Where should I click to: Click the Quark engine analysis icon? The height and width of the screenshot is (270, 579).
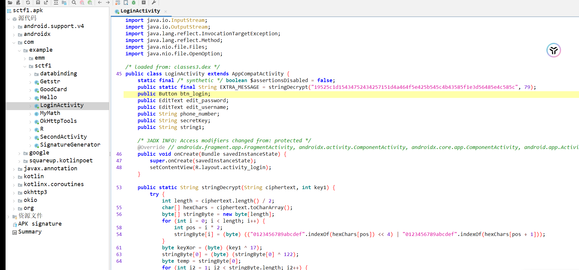click(126, 2)
